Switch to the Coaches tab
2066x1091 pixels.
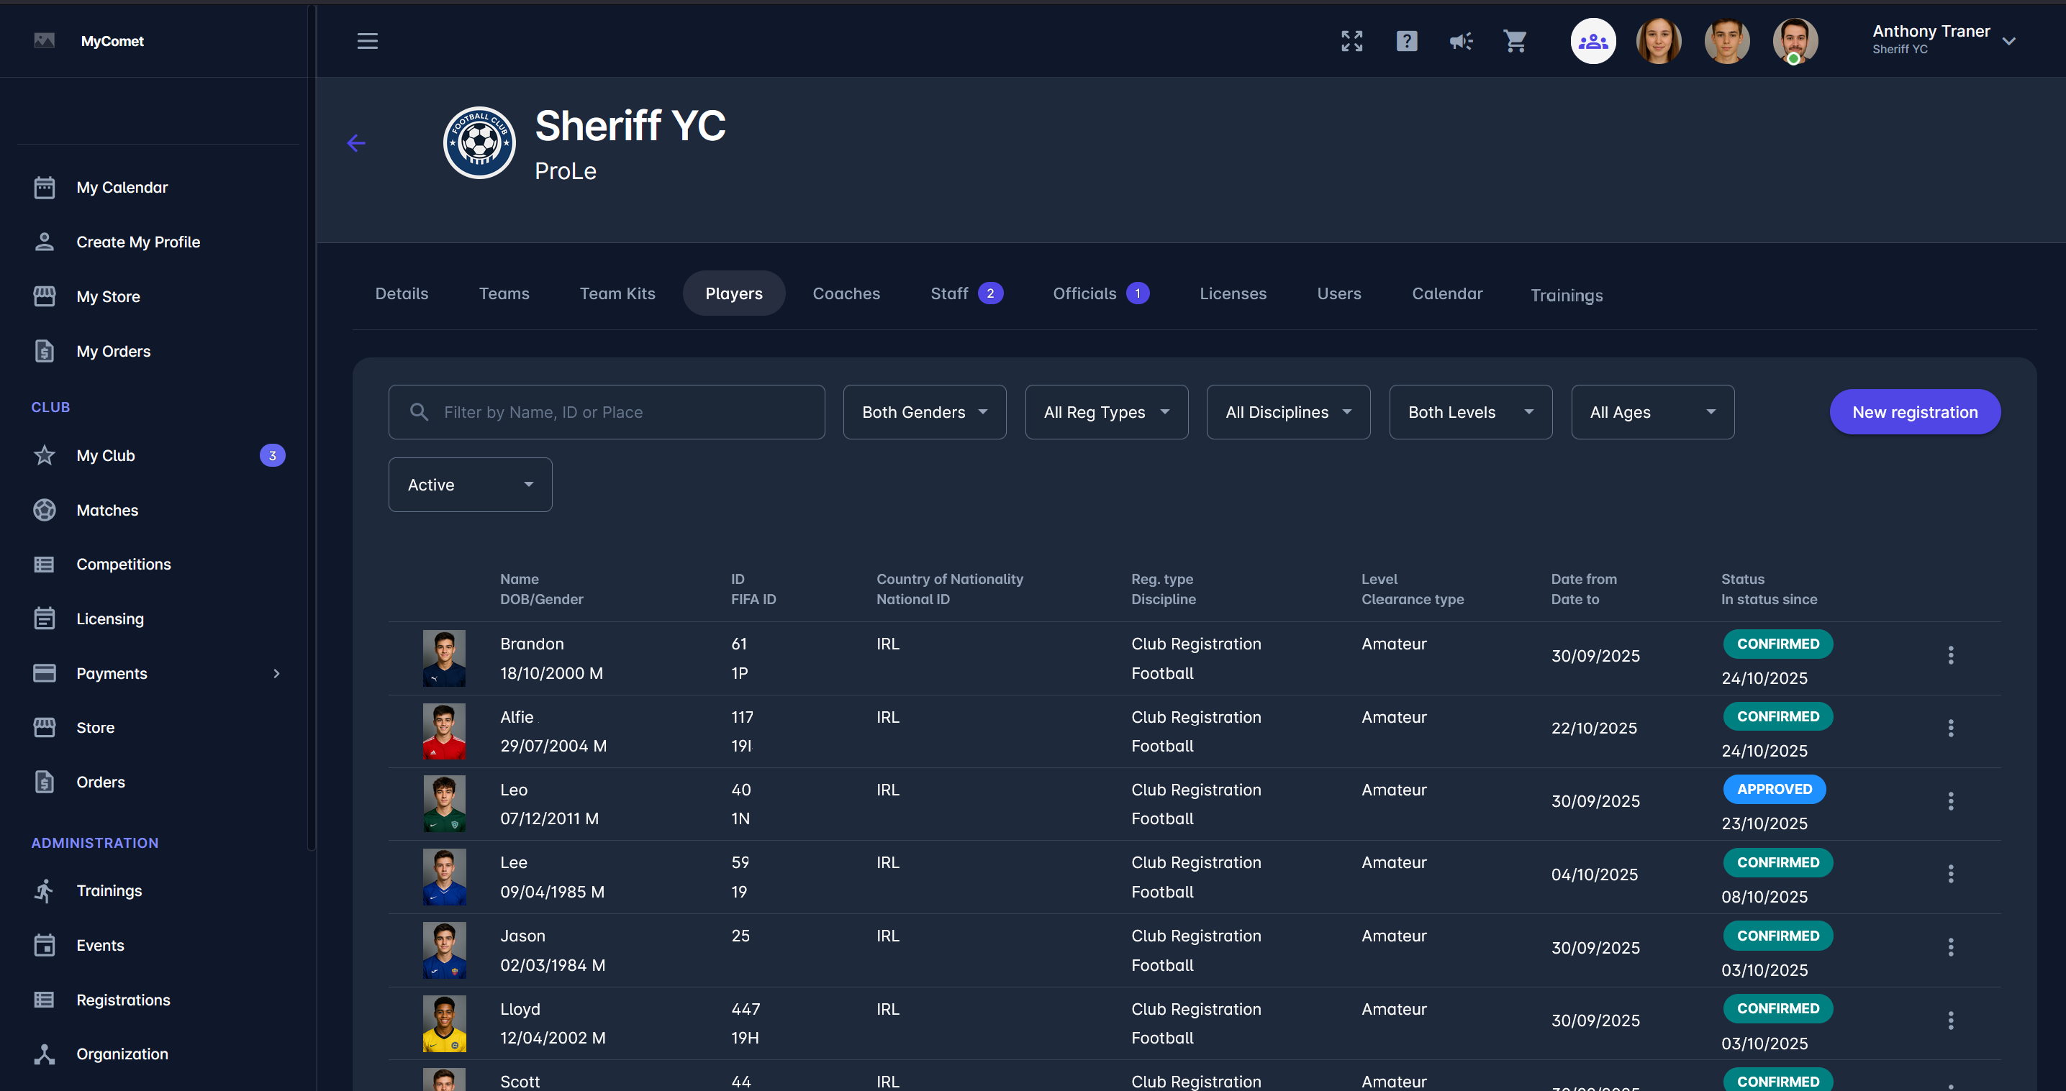click(846, 293)
